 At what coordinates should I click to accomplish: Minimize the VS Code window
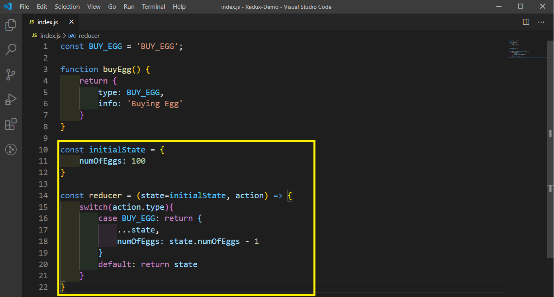[x=499, y=6]
